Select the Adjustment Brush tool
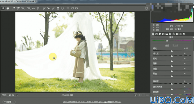Screen dimensions: 194x104 coord(53,8)
